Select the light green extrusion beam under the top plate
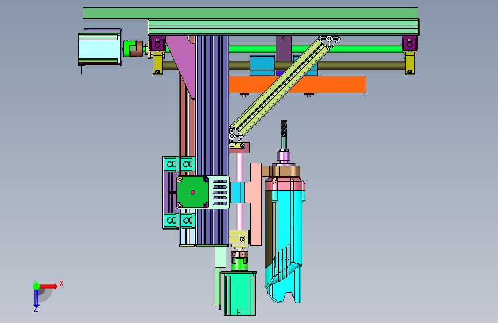This screenshot has height=323, width=498. click(284, 27)
